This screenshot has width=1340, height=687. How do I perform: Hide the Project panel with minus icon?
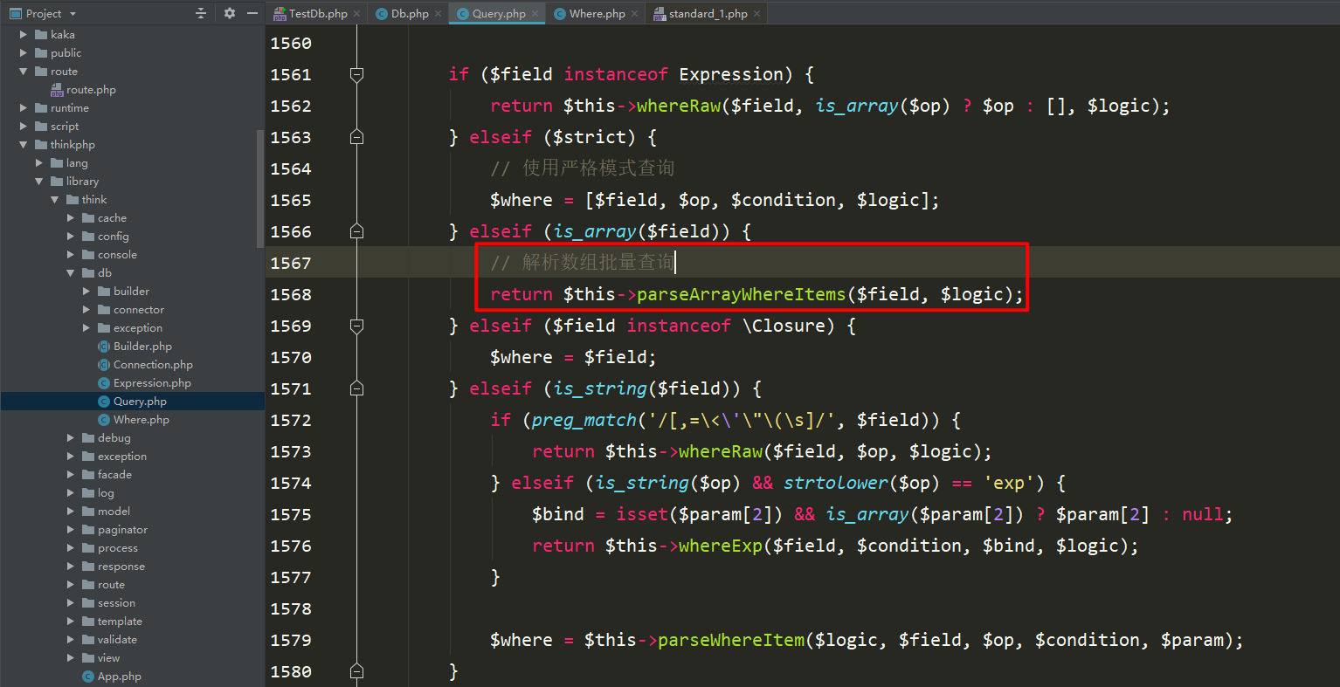[x=252, y=13]
